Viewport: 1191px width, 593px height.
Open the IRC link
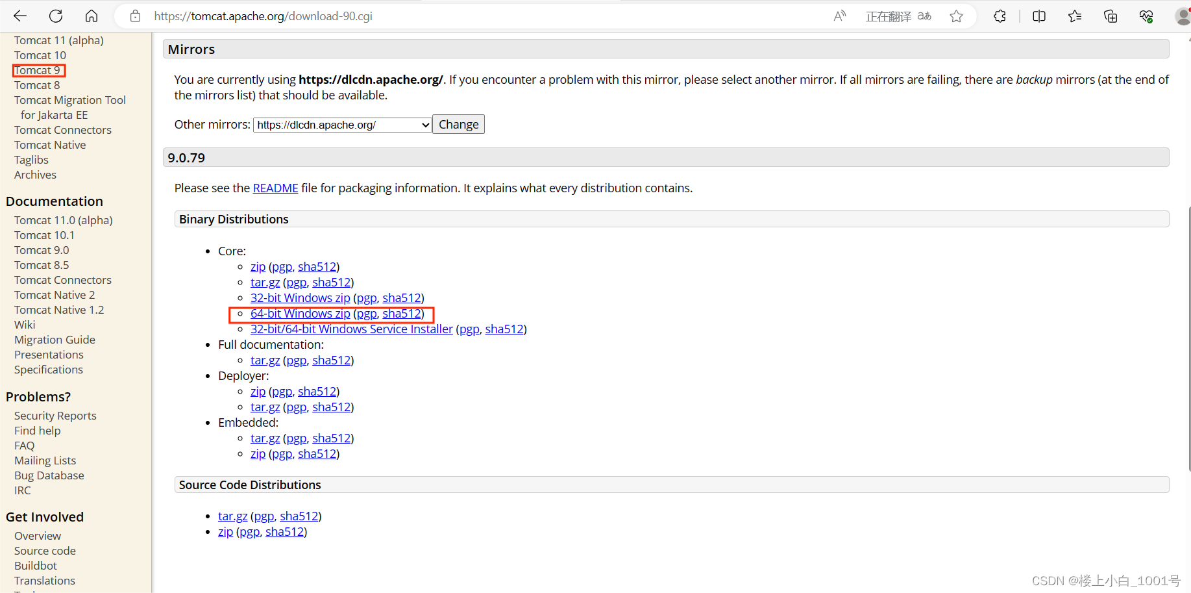[x=22, y=490]
